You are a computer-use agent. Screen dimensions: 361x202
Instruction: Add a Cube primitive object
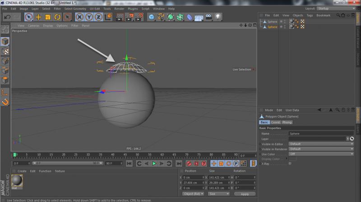[x=151, y=17]
